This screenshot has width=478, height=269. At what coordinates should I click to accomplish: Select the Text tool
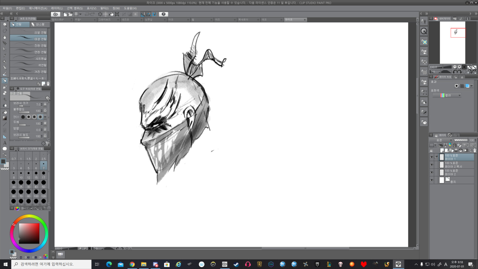point(4,143)
